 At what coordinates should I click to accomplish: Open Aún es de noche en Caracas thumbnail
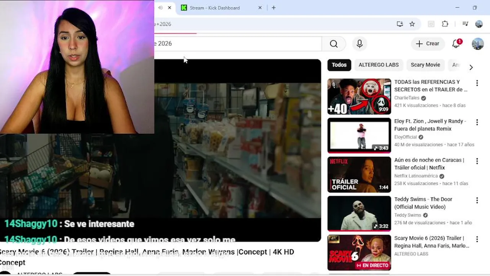pos(359,174)
